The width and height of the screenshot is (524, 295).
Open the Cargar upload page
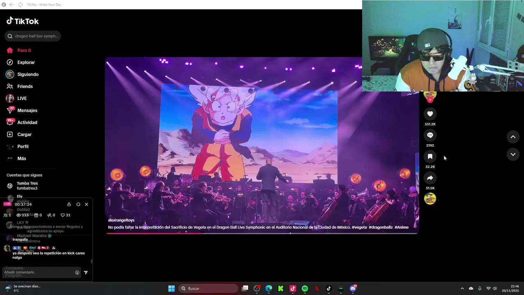click(19, 134)
